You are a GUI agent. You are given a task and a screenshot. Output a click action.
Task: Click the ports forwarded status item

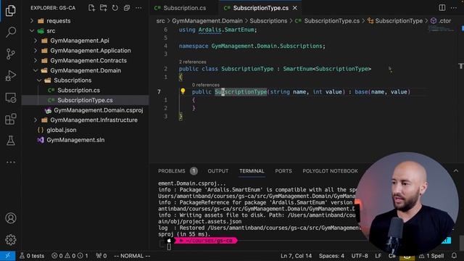(x=101, y=256)
